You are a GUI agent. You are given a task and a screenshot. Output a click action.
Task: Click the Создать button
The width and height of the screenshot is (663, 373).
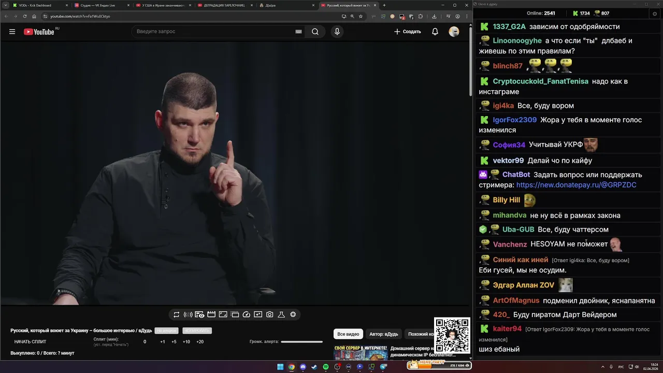click(x=408, y=32)
